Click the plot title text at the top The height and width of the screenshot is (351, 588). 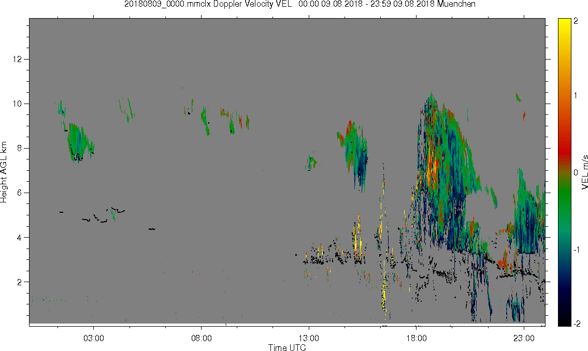(x=299, y=4)
